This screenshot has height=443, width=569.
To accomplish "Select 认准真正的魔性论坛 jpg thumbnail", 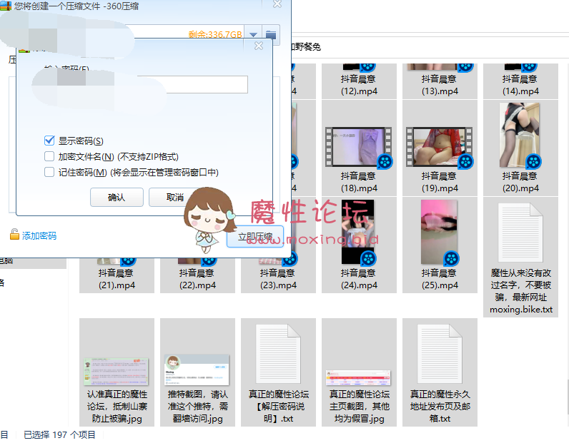I will pyautogui.click(x=116, y=371).
